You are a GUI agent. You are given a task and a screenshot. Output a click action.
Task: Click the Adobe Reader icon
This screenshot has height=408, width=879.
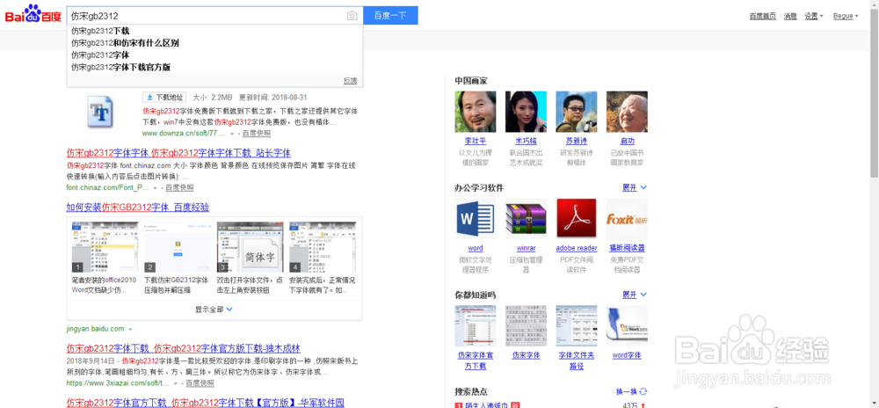[x=577, y=219]
